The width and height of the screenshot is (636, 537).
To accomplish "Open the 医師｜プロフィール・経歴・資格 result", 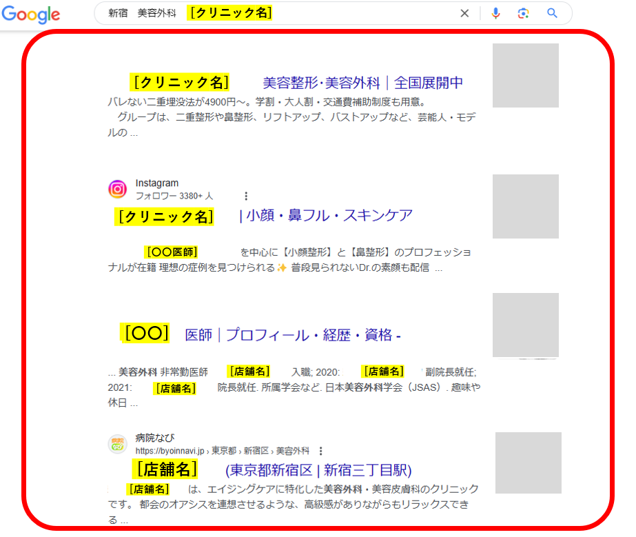I will [x=293, y=335].
